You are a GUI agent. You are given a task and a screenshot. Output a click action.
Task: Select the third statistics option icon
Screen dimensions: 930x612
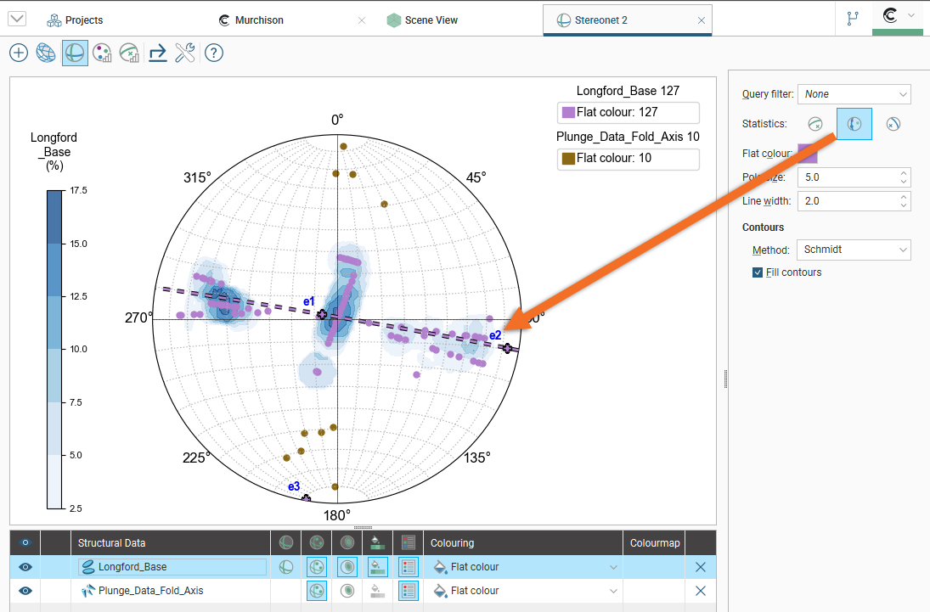[x=893, y=124]
